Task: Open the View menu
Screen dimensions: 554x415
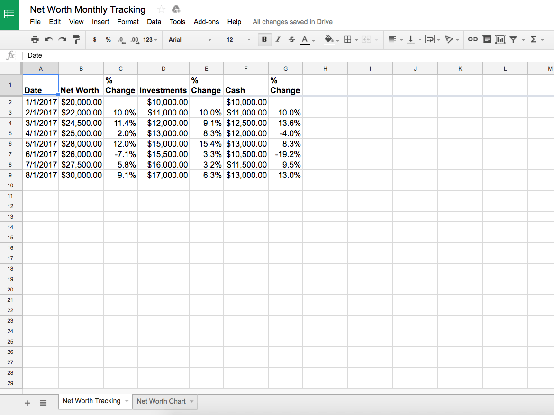Action: pyautogui.click(x=76, y=22)
